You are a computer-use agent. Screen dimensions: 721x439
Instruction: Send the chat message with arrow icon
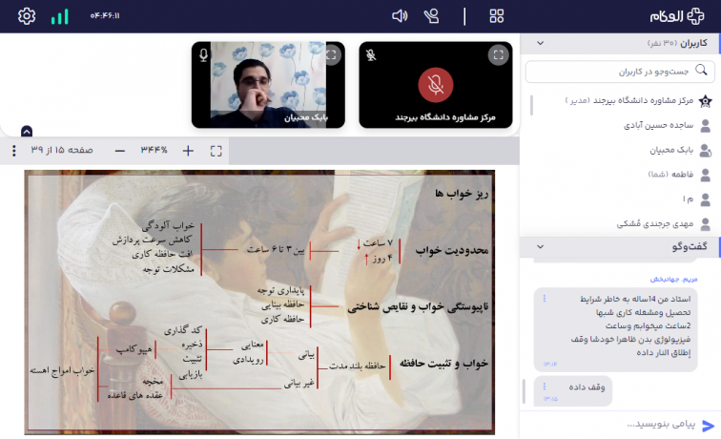708,426
